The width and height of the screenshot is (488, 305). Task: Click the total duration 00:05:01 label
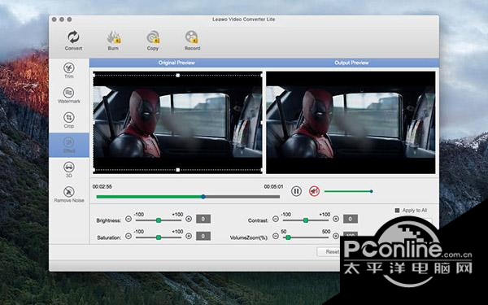(273, 187)
